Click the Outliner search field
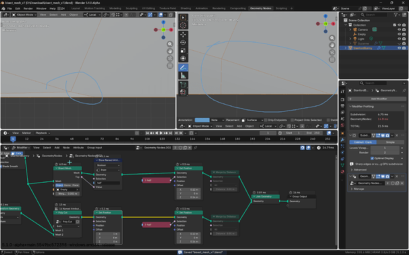 coord(373,15)
